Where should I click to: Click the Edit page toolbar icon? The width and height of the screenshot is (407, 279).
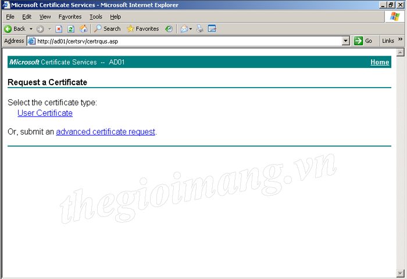pos(212,28)
